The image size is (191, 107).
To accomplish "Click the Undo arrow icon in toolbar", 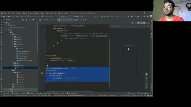I will coord(128,16).
